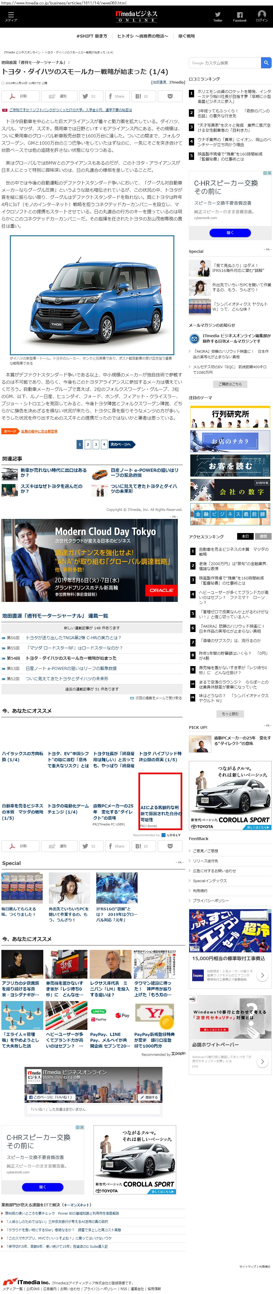Select the 本日 access ranking tab

tap(245, 536)
